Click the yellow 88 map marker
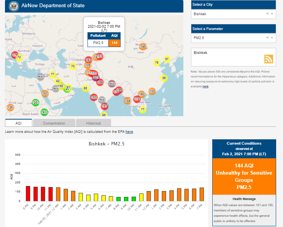283x227 pixels. 86,88
